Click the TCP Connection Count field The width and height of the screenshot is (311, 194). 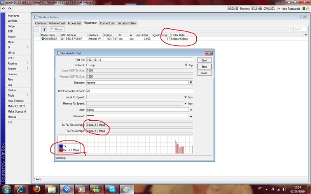[x=140, y=91]
